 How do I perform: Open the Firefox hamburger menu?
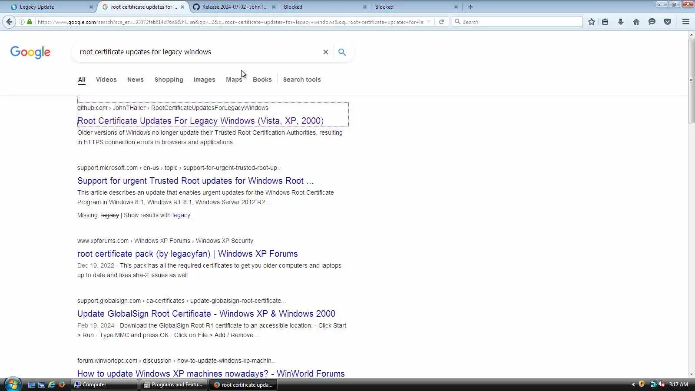tap(686, 22)
